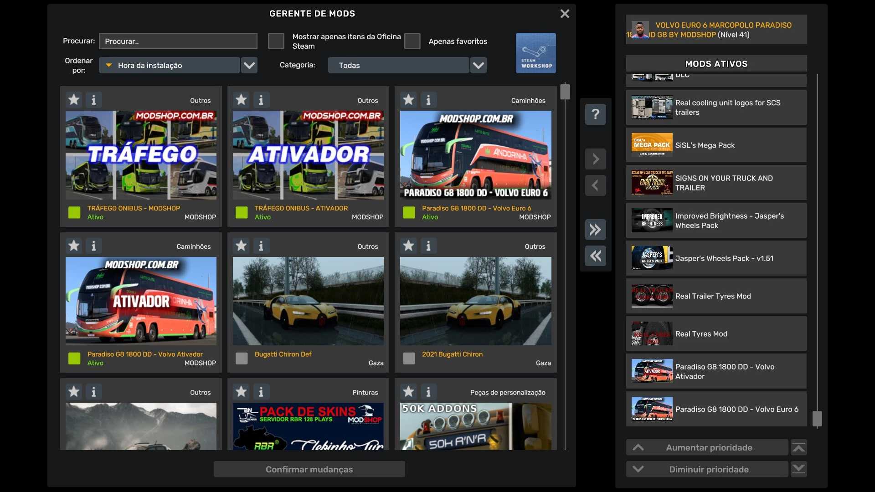Activate selected mod with single right arrow

coord(595,159)
